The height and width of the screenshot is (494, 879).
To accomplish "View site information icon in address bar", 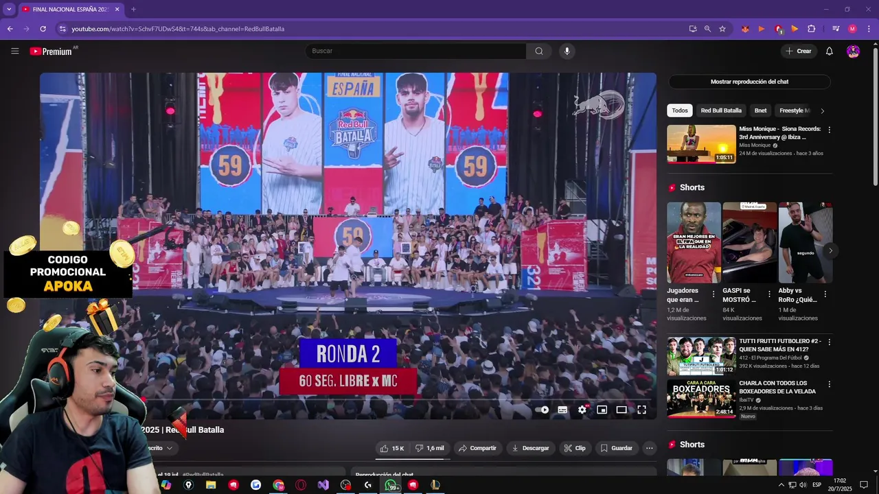I will point(62,29).
